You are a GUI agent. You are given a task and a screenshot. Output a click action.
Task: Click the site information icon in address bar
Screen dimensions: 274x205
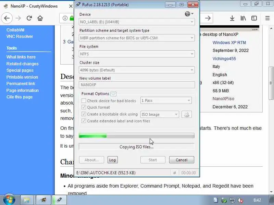coord(65,18)
